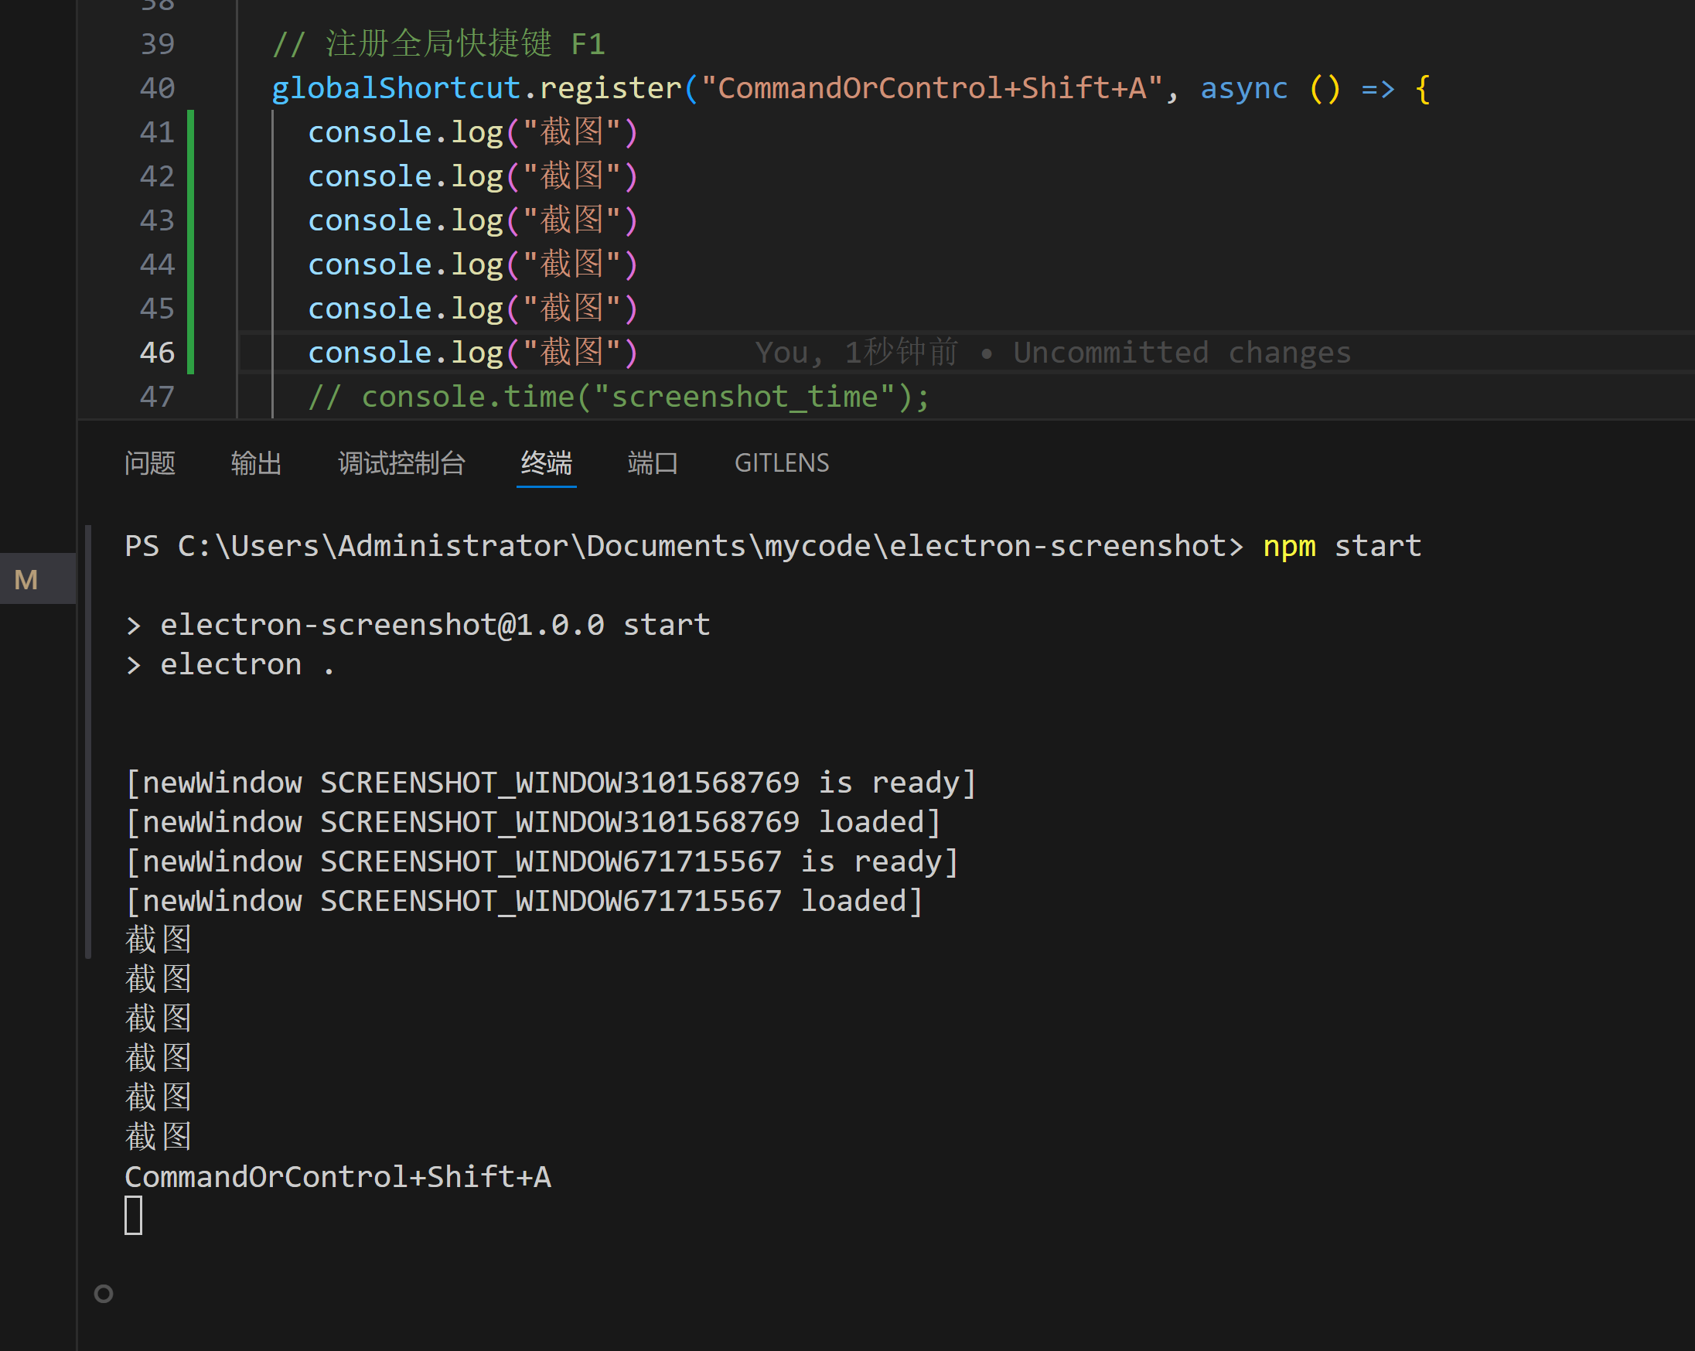Image resolution: width=1695 pixels, height=1351 pixels.
Task: Click 'npm start' command in terminal
Action: tap(1342, 546)
